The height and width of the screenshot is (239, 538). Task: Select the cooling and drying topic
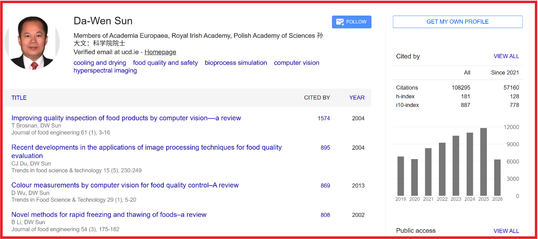pyautogui.click(x=100, y=63)
